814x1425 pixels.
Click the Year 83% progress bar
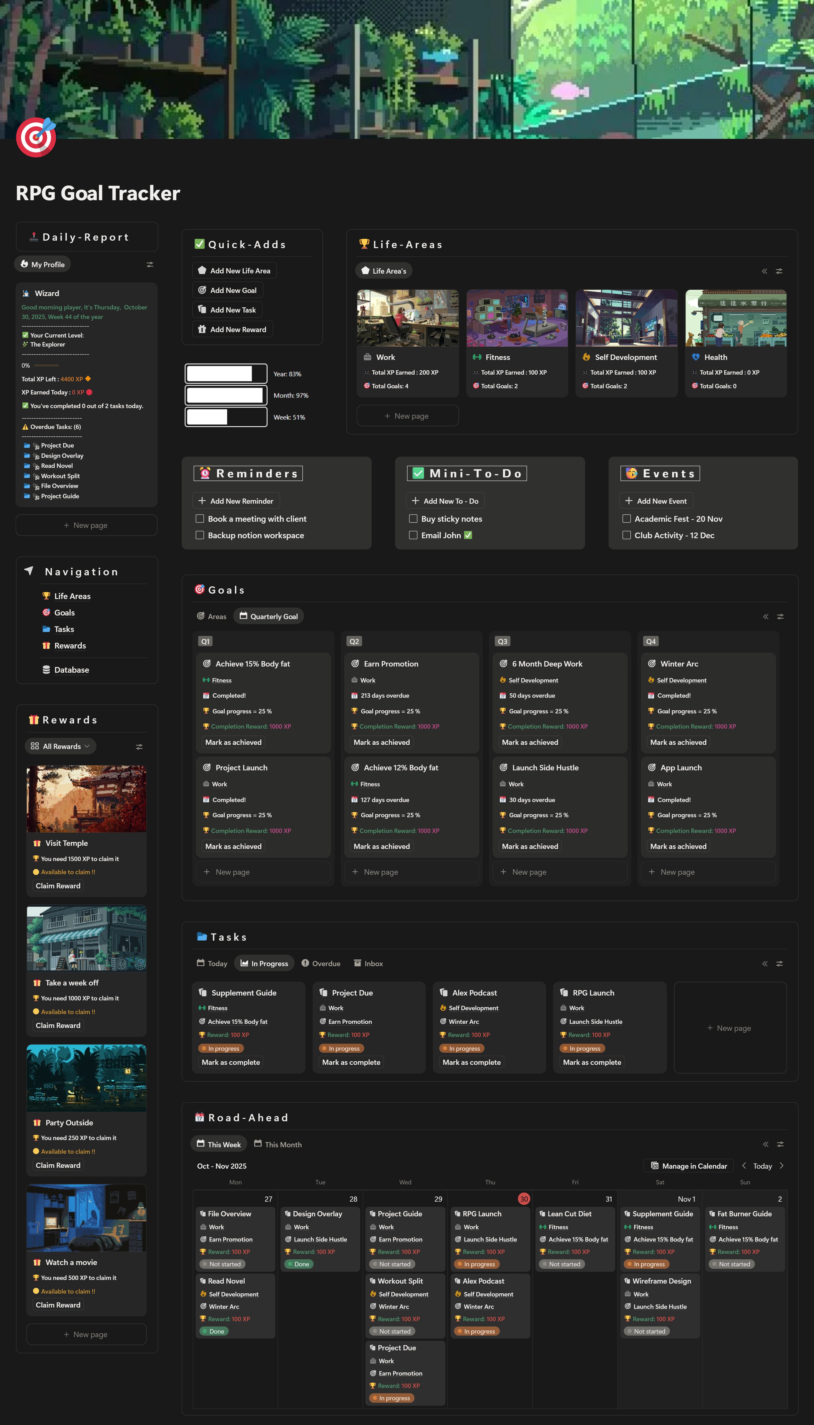(226, 374)
